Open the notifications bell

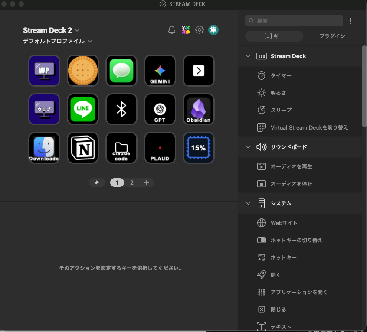(171, 30)
